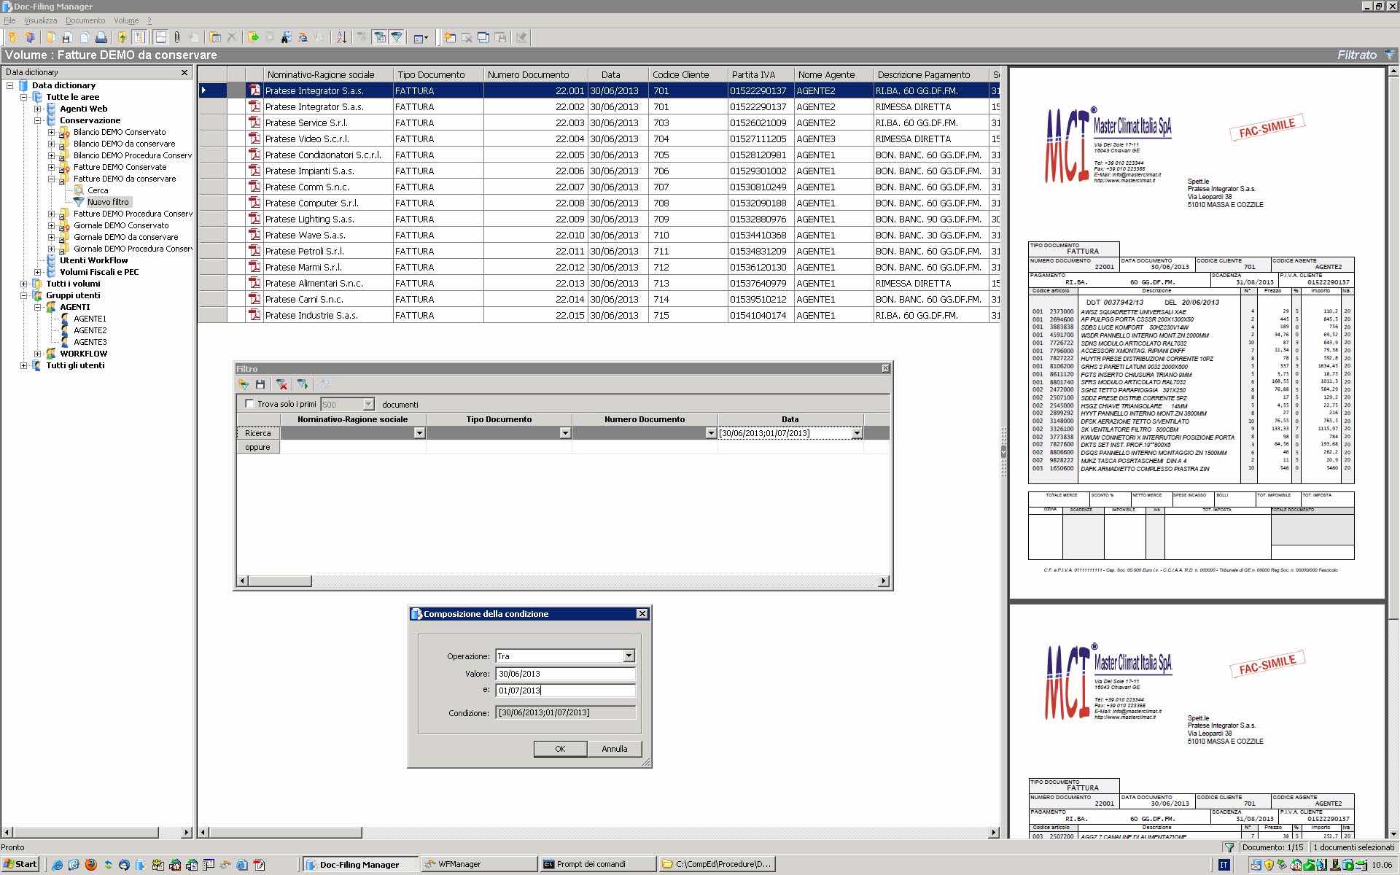Toggle 'Trova solo i primi' checkbox
Viewport: 1400px width, 875px height.
(249, 404)
